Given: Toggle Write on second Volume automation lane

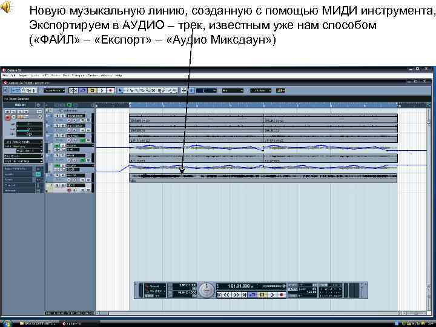Looking at the screenshot, I should click(63, 165).
